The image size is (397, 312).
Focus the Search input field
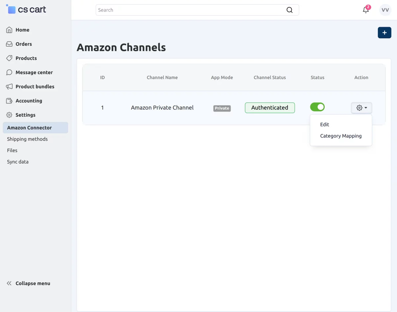(197, 10)
